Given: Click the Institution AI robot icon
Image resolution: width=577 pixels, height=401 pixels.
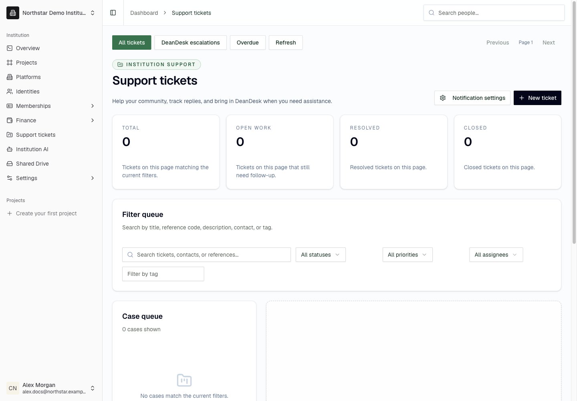Looking at the screenshot, I should click(x=10, y=149).
